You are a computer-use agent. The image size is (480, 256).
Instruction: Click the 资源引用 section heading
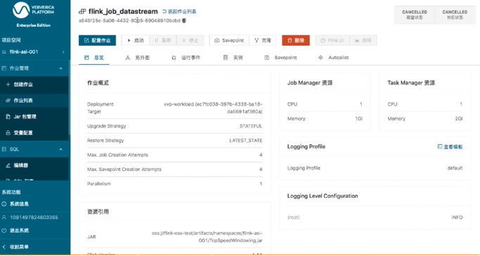pos(98,212)
